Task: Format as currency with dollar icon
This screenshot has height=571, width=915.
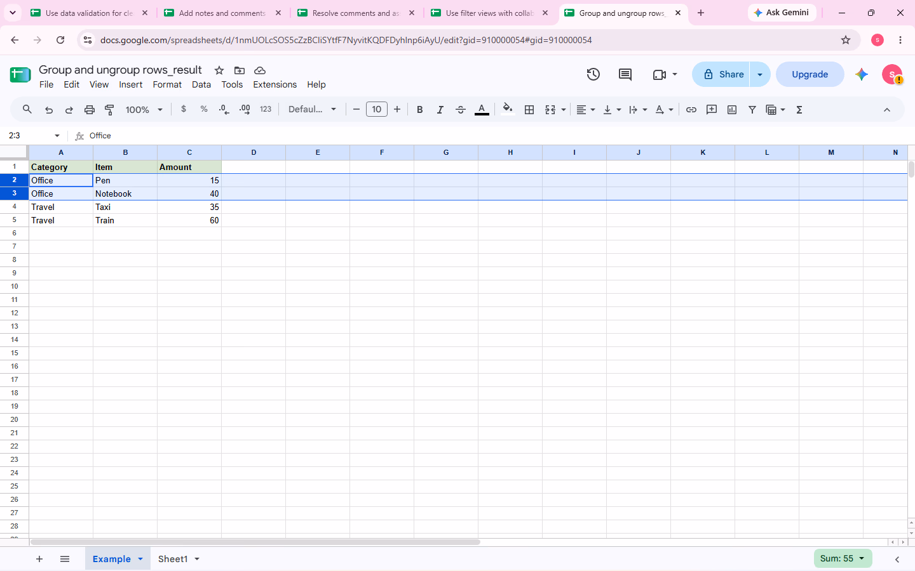Action: pyautogui.click(x=184, y=109)
